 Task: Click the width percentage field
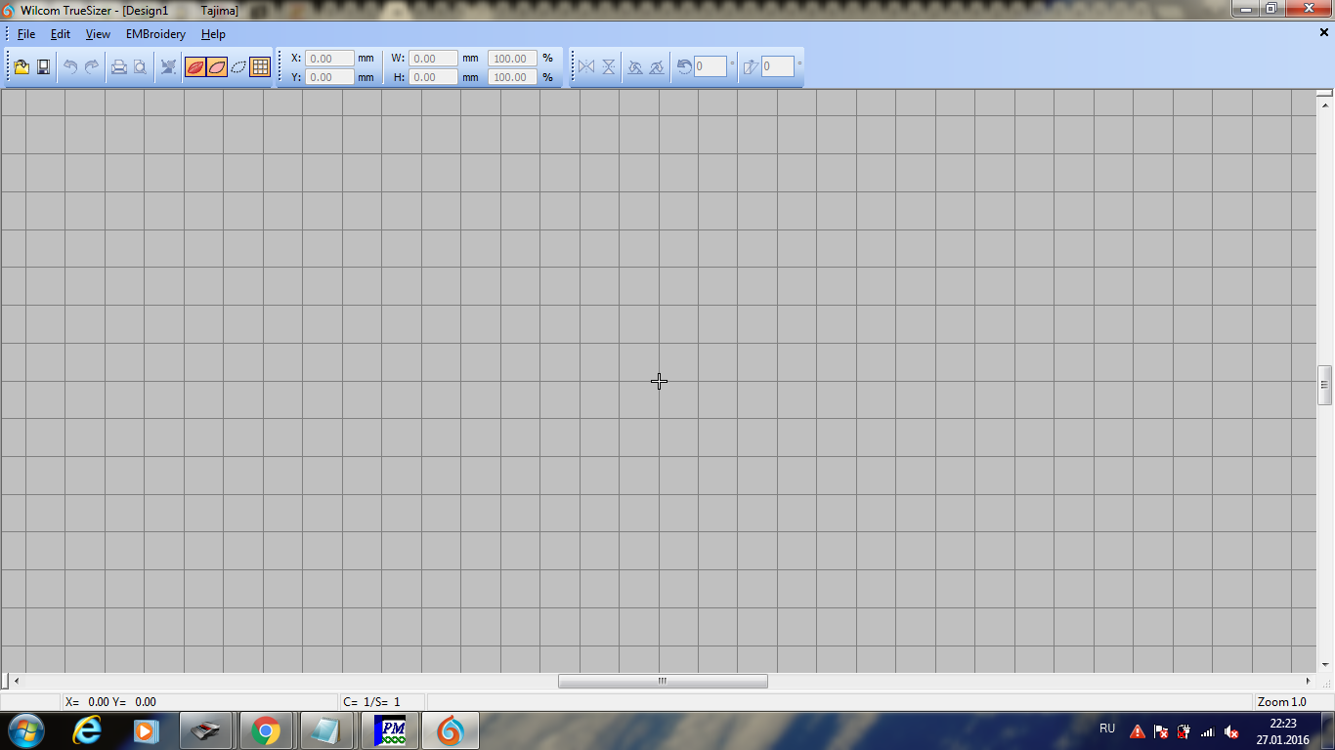pos(512,59)
